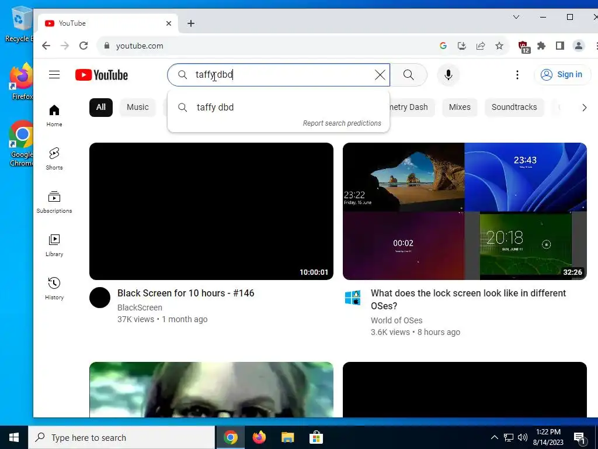Open Library in the sidebar

tap(54, 245)
